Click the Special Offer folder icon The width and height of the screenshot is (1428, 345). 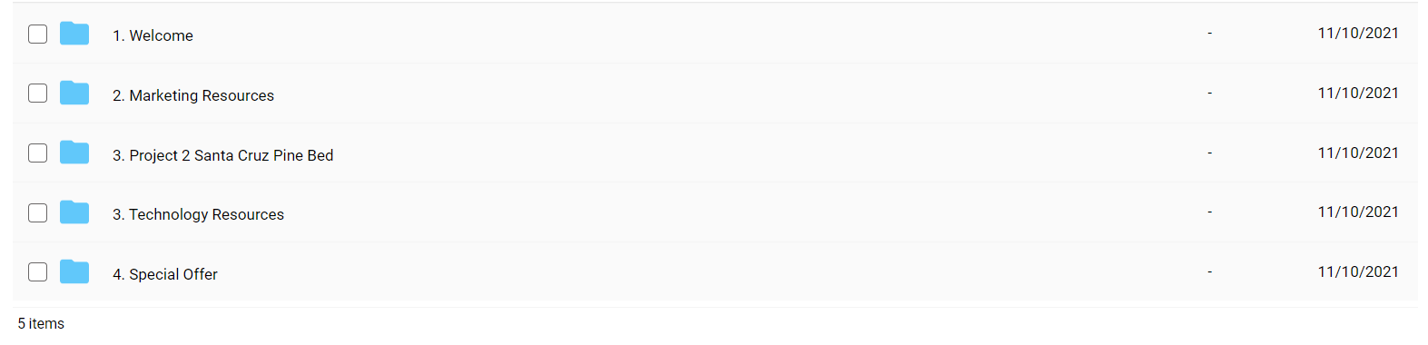pos(74,271)
